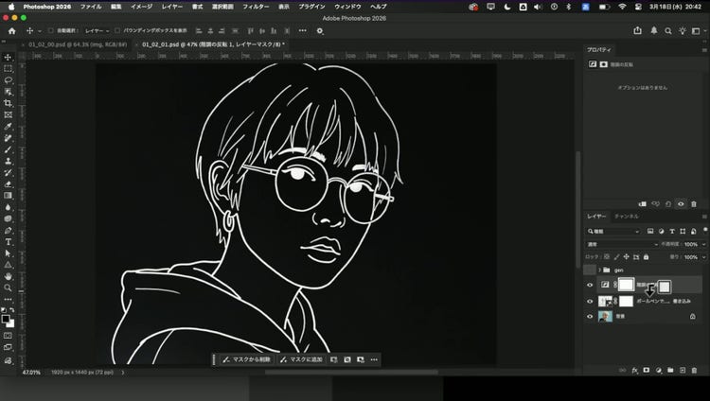This screenshot has width=710, height=401.
Task: Select the Zoom magnifier tool
Action: point(8,288)
